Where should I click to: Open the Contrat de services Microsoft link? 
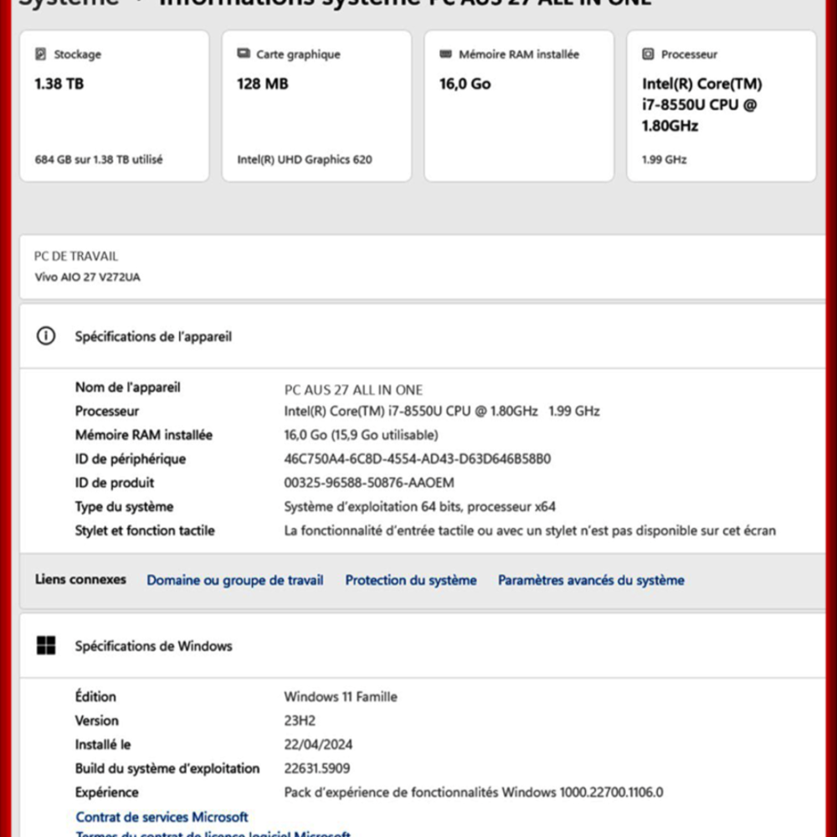pyautogui.click(x=162, y=817)
